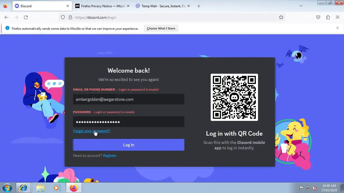This screenshot has width=344, height=193.
Task: Switch to the Discord tab
Action: 42,6
